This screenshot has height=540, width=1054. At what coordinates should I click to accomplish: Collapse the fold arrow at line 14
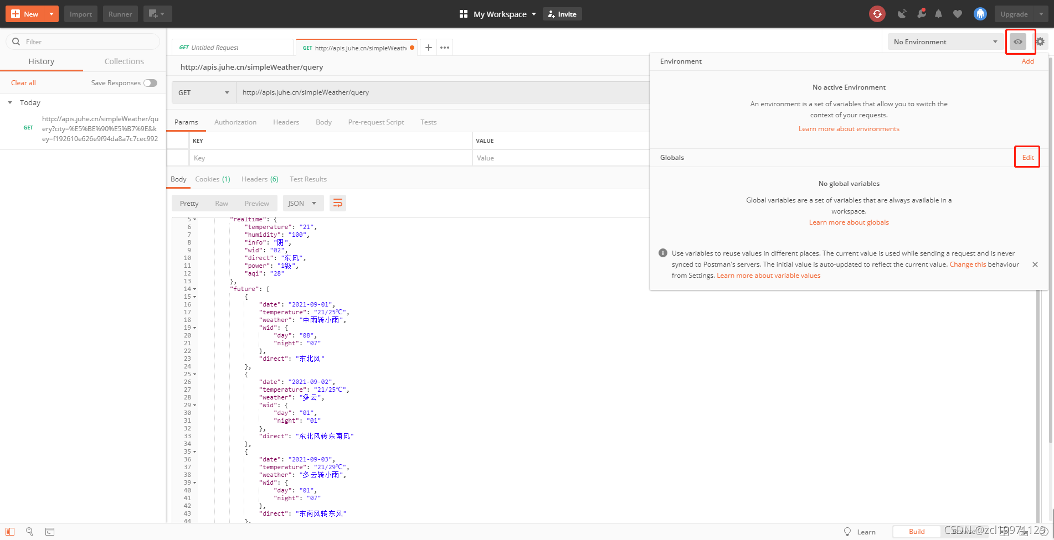194,289
